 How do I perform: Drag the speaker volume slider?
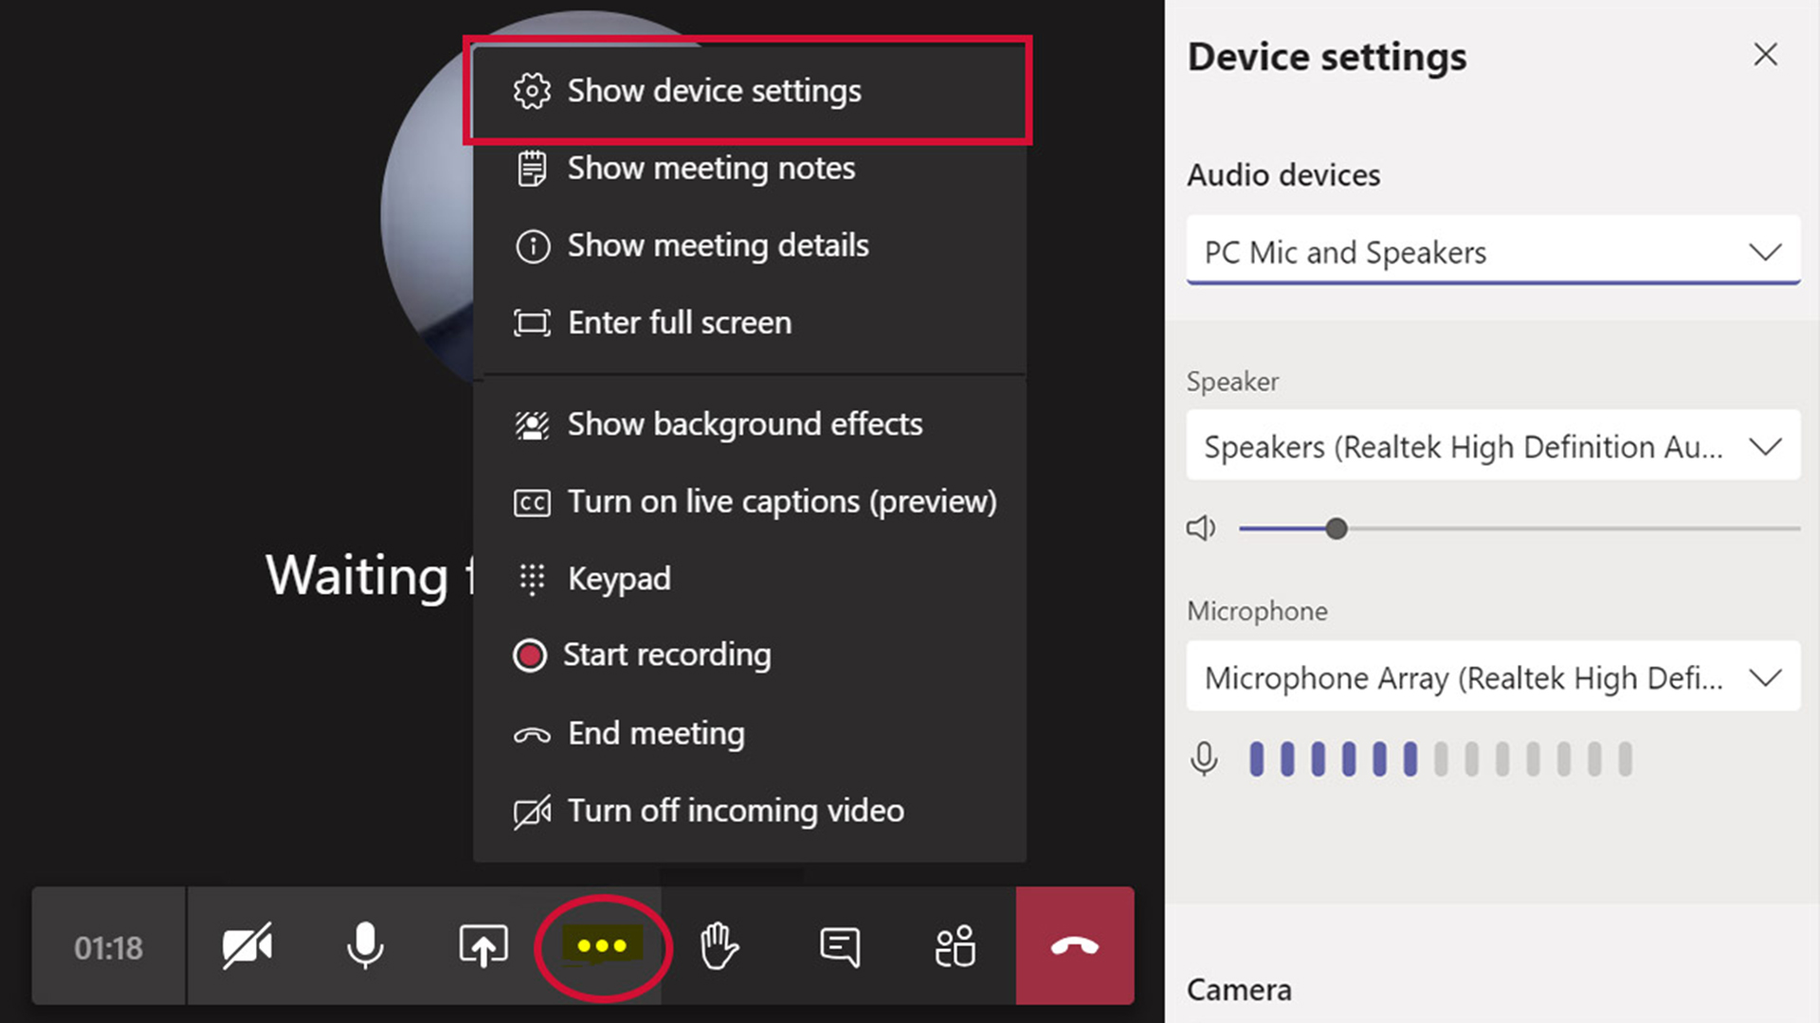click(1337, 527)
